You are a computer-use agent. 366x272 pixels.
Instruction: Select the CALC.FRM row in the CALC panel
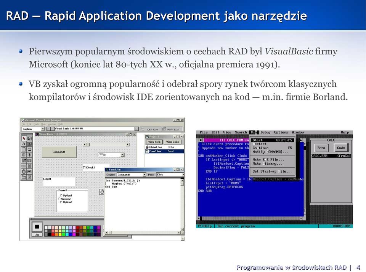[x=331, y=156]
